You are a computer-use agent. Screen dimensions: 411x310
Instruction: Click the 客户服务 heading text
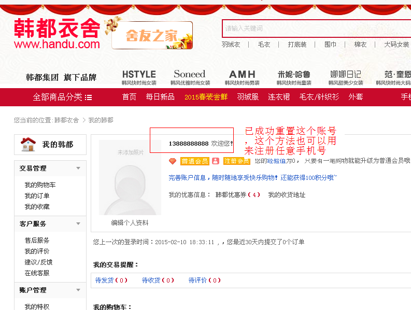click(x=33, y=224)
